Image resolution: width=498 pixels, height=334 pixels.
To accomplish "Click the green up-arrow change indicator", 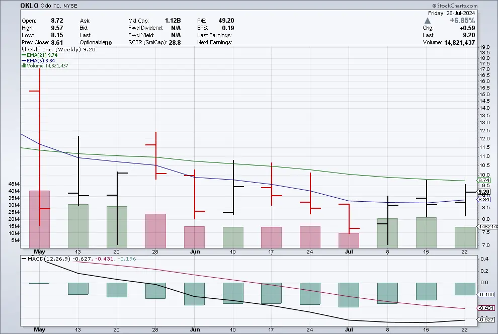I will 428,21.
